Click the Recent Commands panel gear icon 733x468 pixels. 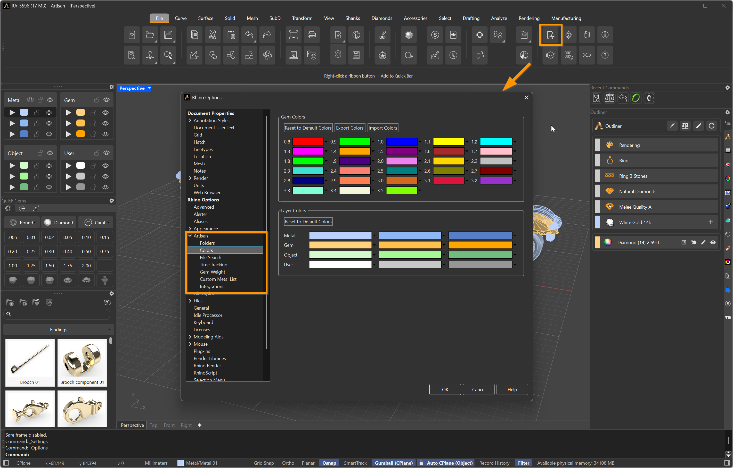tap(728, 88)
